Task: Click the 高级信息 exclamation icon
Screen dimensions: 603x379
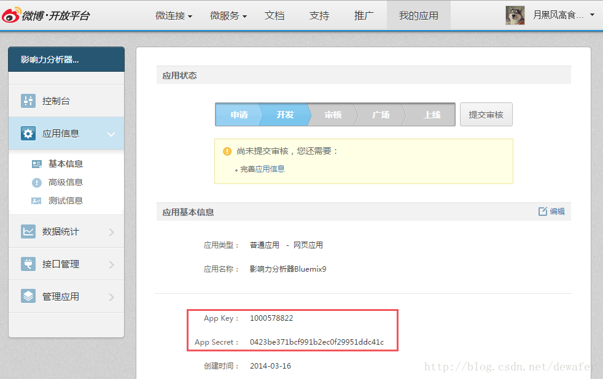Action: click(36, 183)
